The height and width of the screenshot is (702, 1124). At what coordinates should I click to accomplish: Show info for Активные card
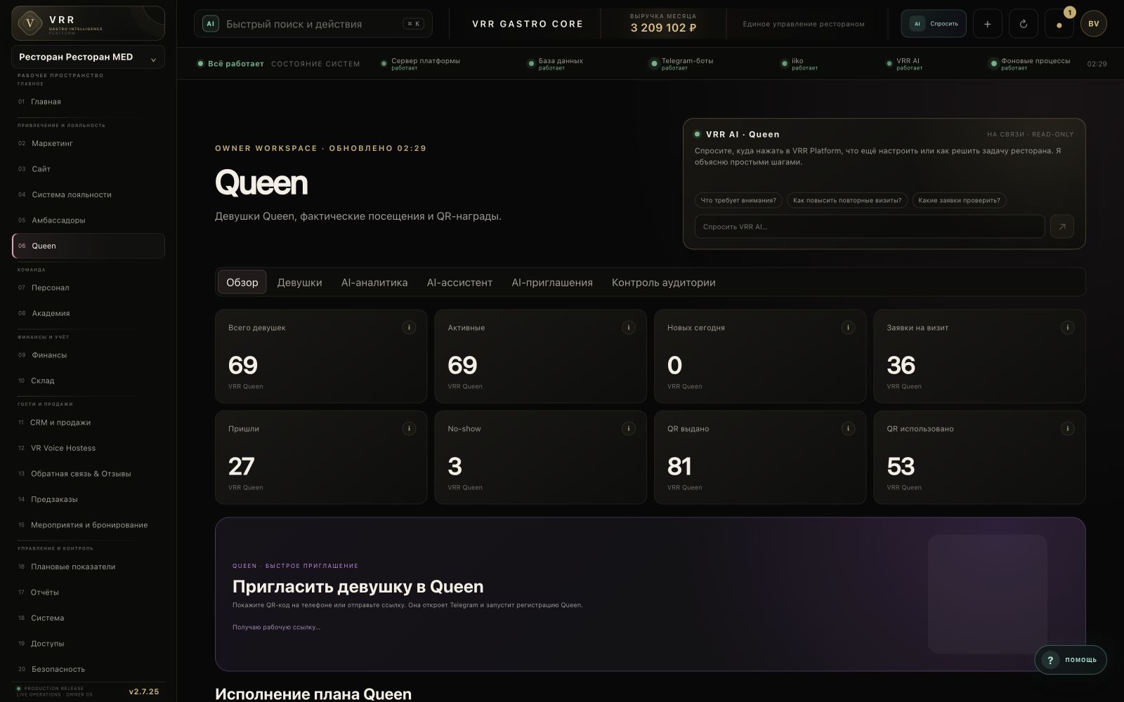coord(628,327)
